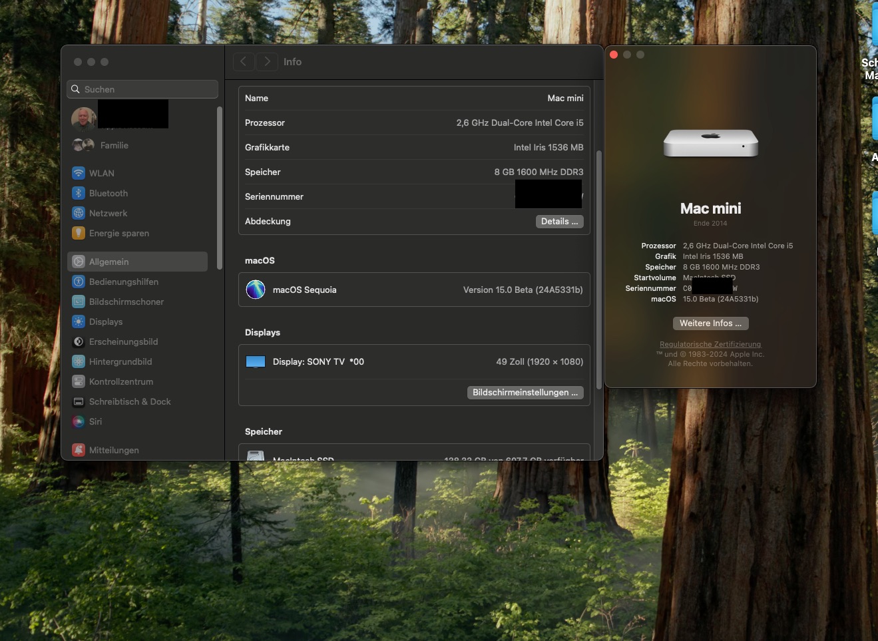Click the magnifier icon in Suchen field

(75, 89)
